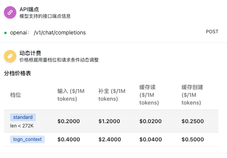Image resolution: width=227 pixels, height=158 pixels.
Task: Click the 档位 column header
Action: 16,95
